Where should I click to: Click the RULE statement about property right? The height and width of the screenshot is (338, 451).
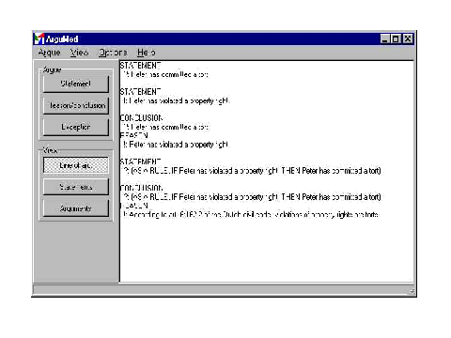pos(252,171)
